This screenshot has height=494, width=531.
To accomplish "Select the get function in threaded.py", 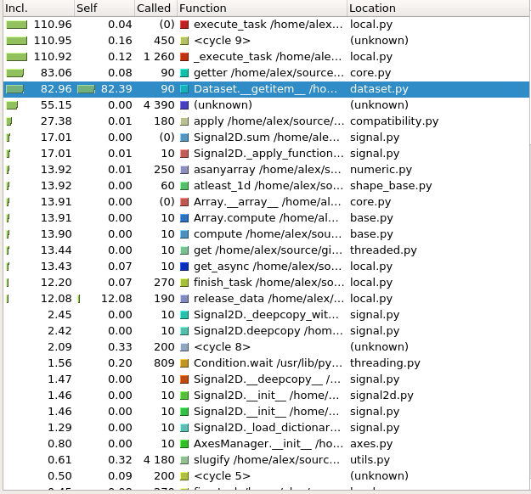I will 266,250.
